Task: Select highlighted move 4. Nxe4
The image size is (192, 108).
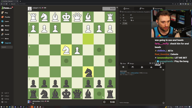Action: point(125,23)
